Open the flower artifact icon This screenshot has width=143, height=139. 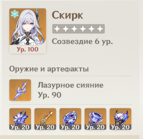[x=20, y=119]
